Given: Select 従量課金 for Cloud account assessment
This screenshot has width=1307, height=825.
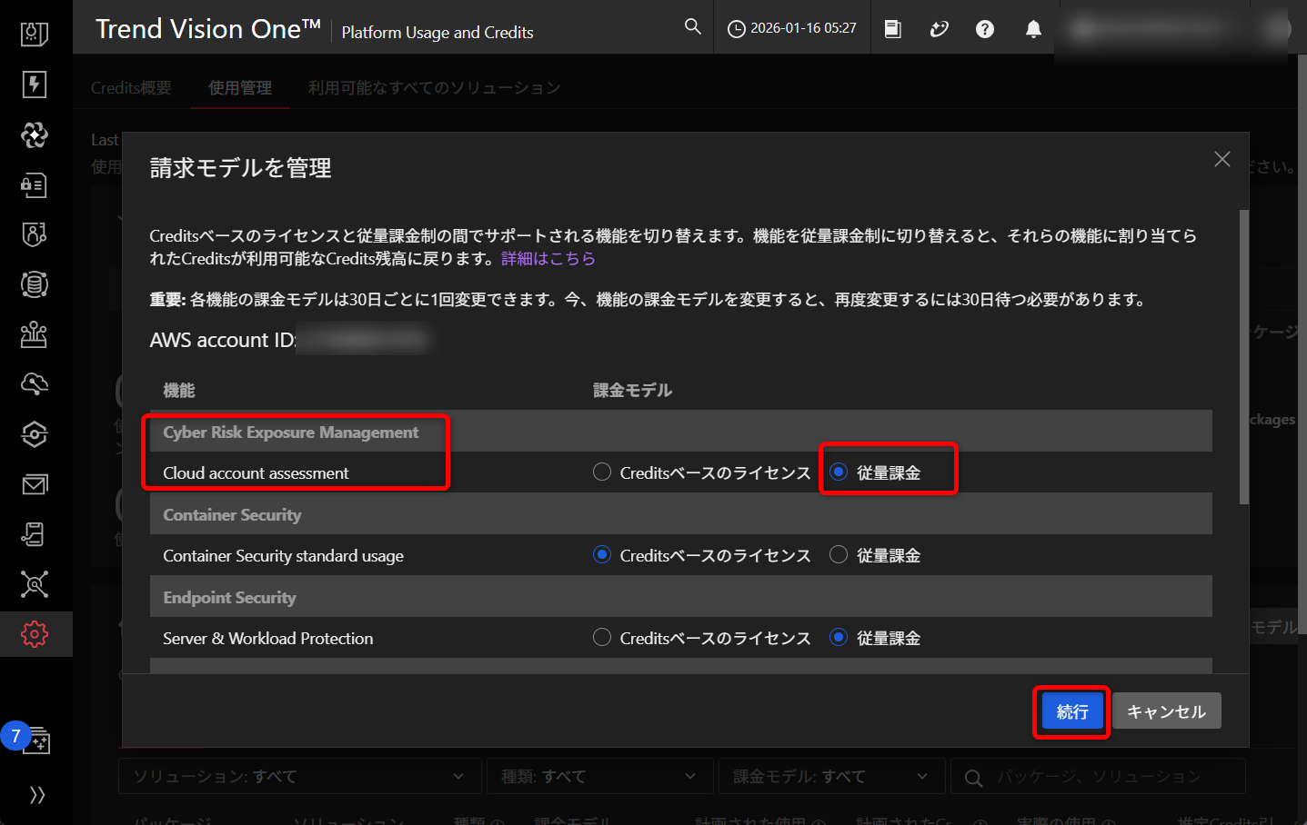Looking at the screenshot, I should point(839,472).
